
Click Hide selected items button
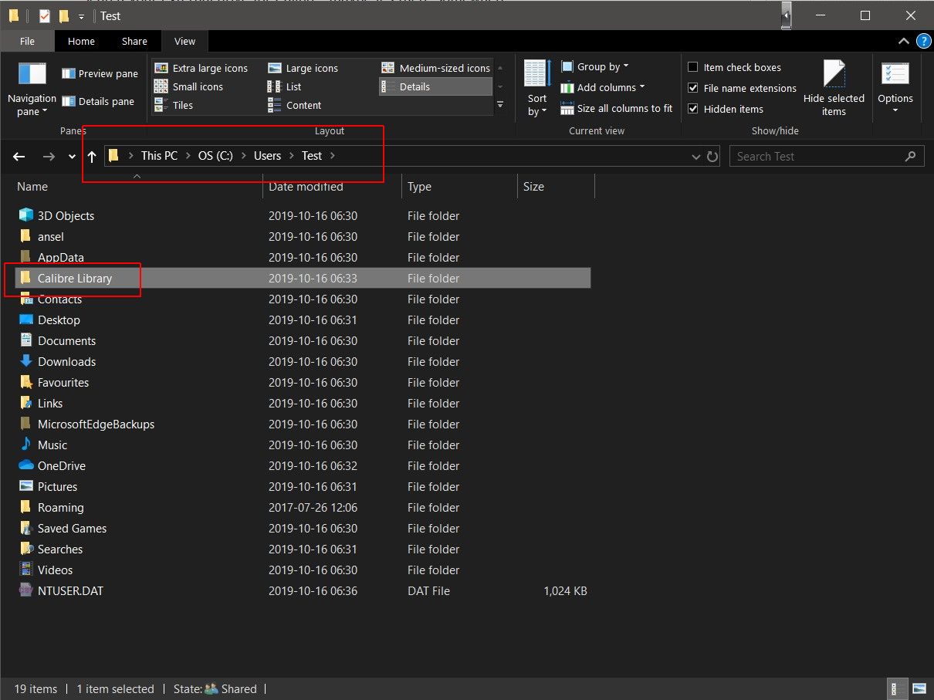click(x=834, y=89)
